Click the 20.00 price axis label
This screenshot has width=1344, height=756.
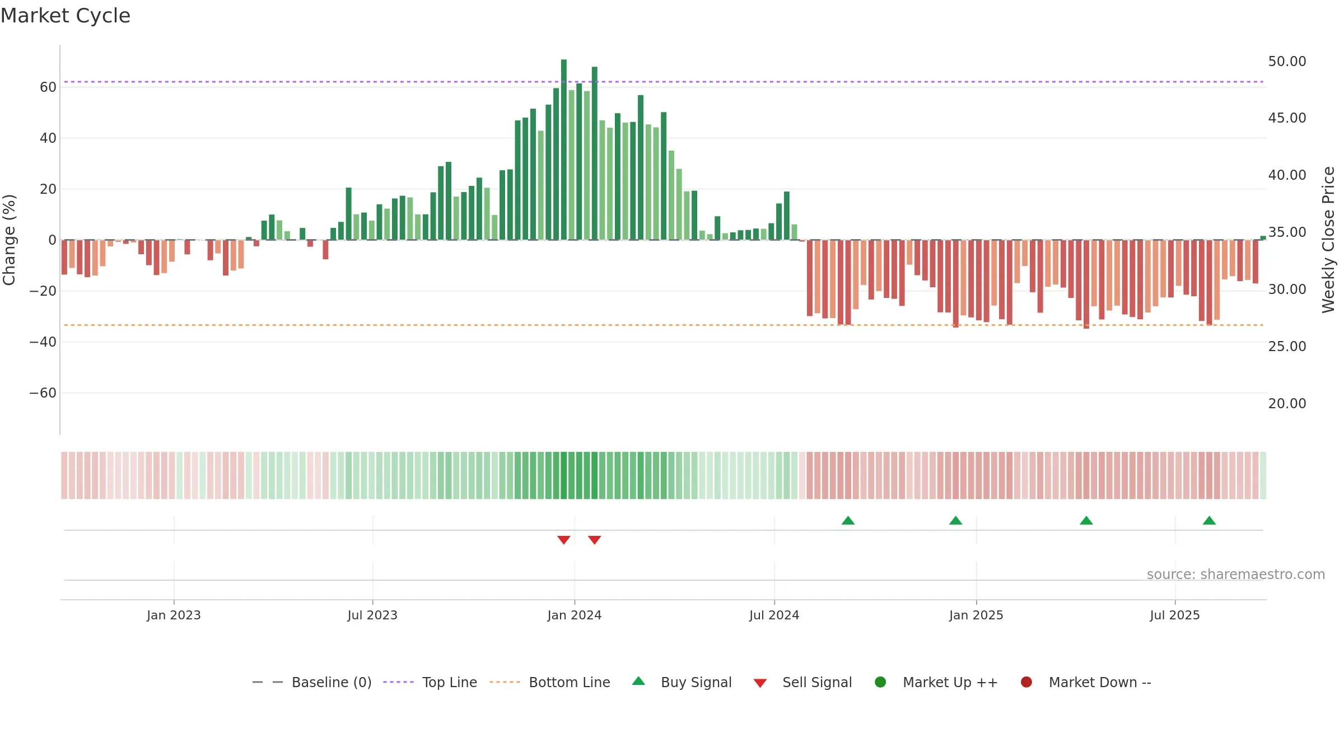(1287, 403)
